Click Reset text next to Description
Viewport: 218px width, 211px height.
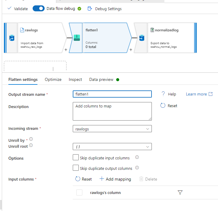(172, 106)
